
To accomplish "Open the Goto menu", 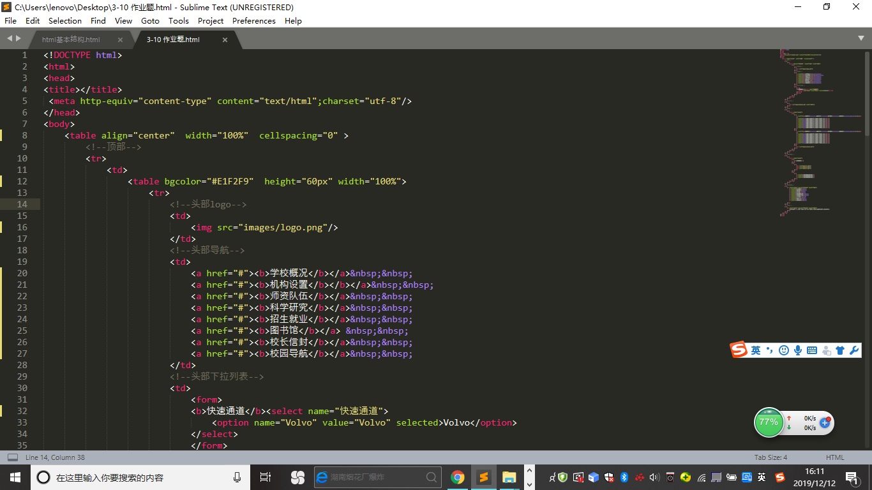I will click(150, 20).
